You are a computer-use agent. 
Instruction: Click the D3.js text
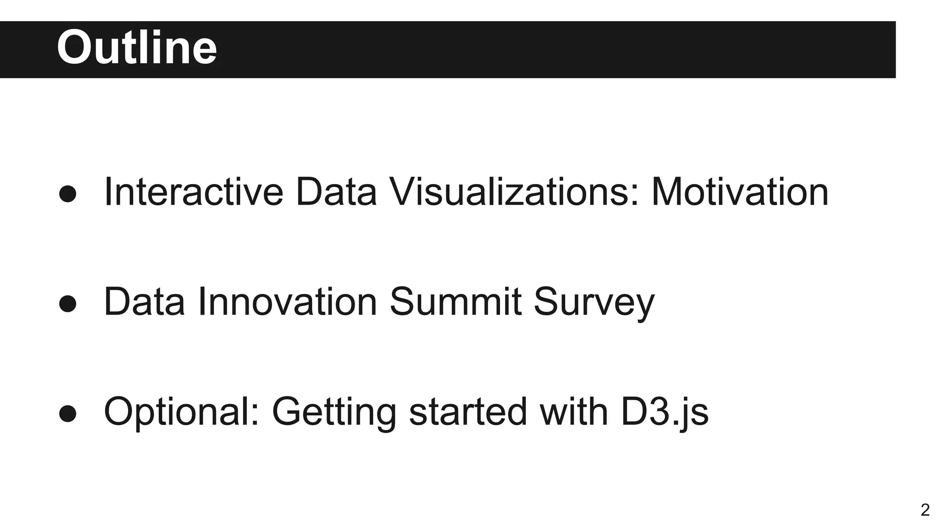pos(664,412)
